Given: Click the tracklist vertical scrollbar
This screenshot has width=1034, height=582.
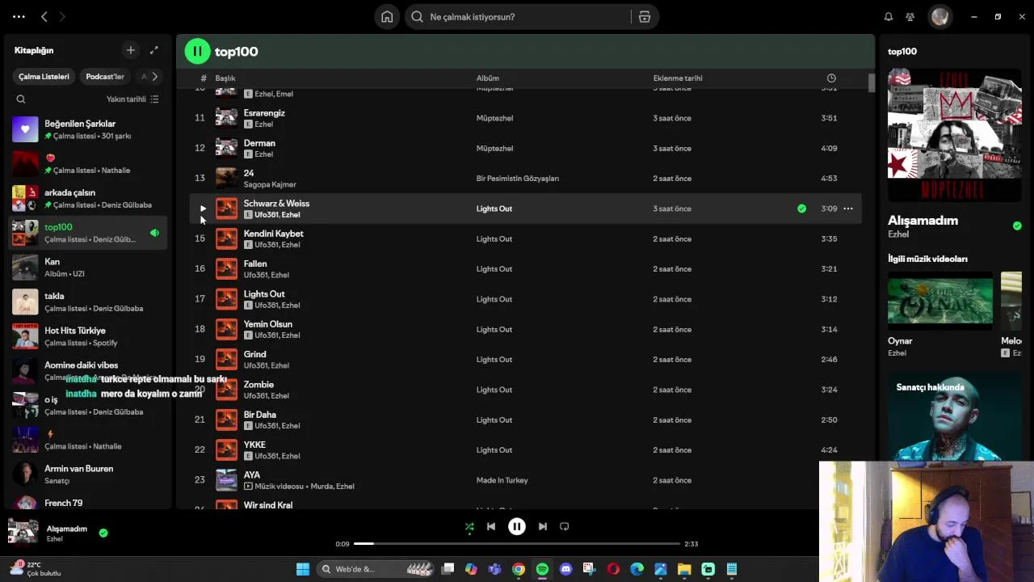Looking at the screenshot, I should click(872, 83).
